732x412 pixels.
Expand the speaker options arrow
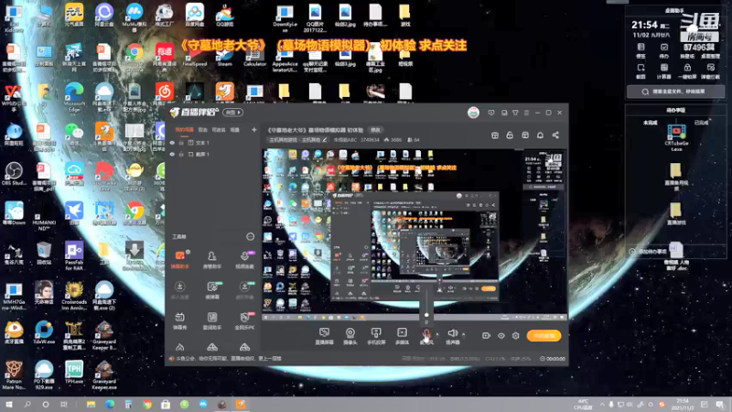click(463, 334)
